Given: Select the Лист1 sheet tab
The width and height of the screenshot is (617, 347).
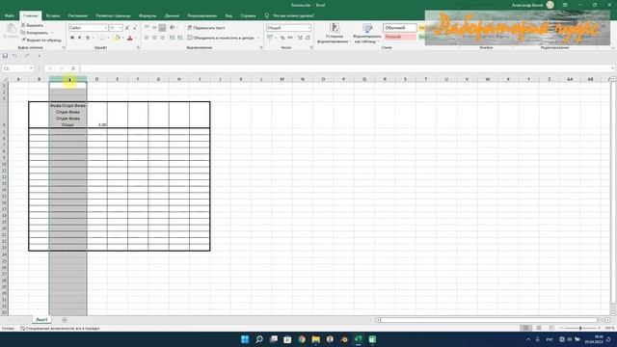Looking at the screenshot, I should [x=41, y=320].
